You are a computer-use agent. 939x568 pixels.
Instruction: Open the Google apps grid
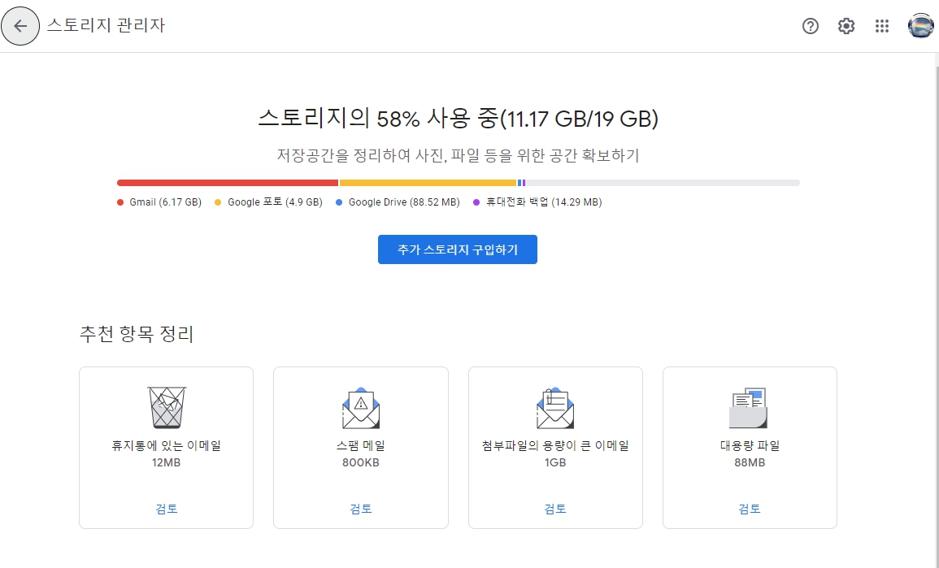pyautogui.click(x=881, y=26)
